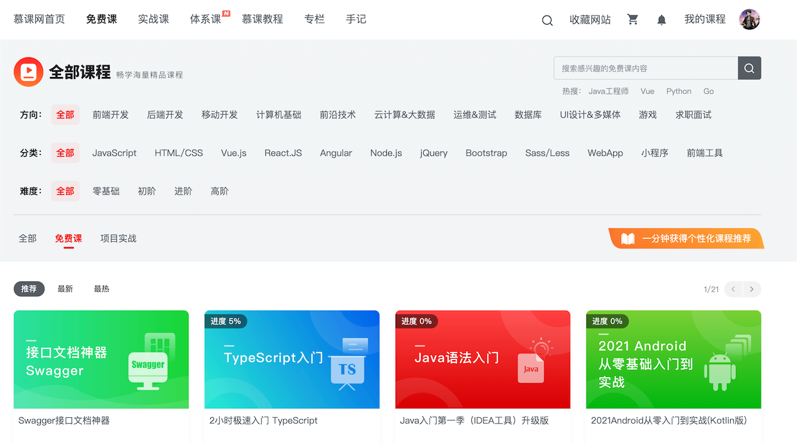Screen dimensions: 797x445
Task: Select 零基础 difficulty level
Action: 106,191
